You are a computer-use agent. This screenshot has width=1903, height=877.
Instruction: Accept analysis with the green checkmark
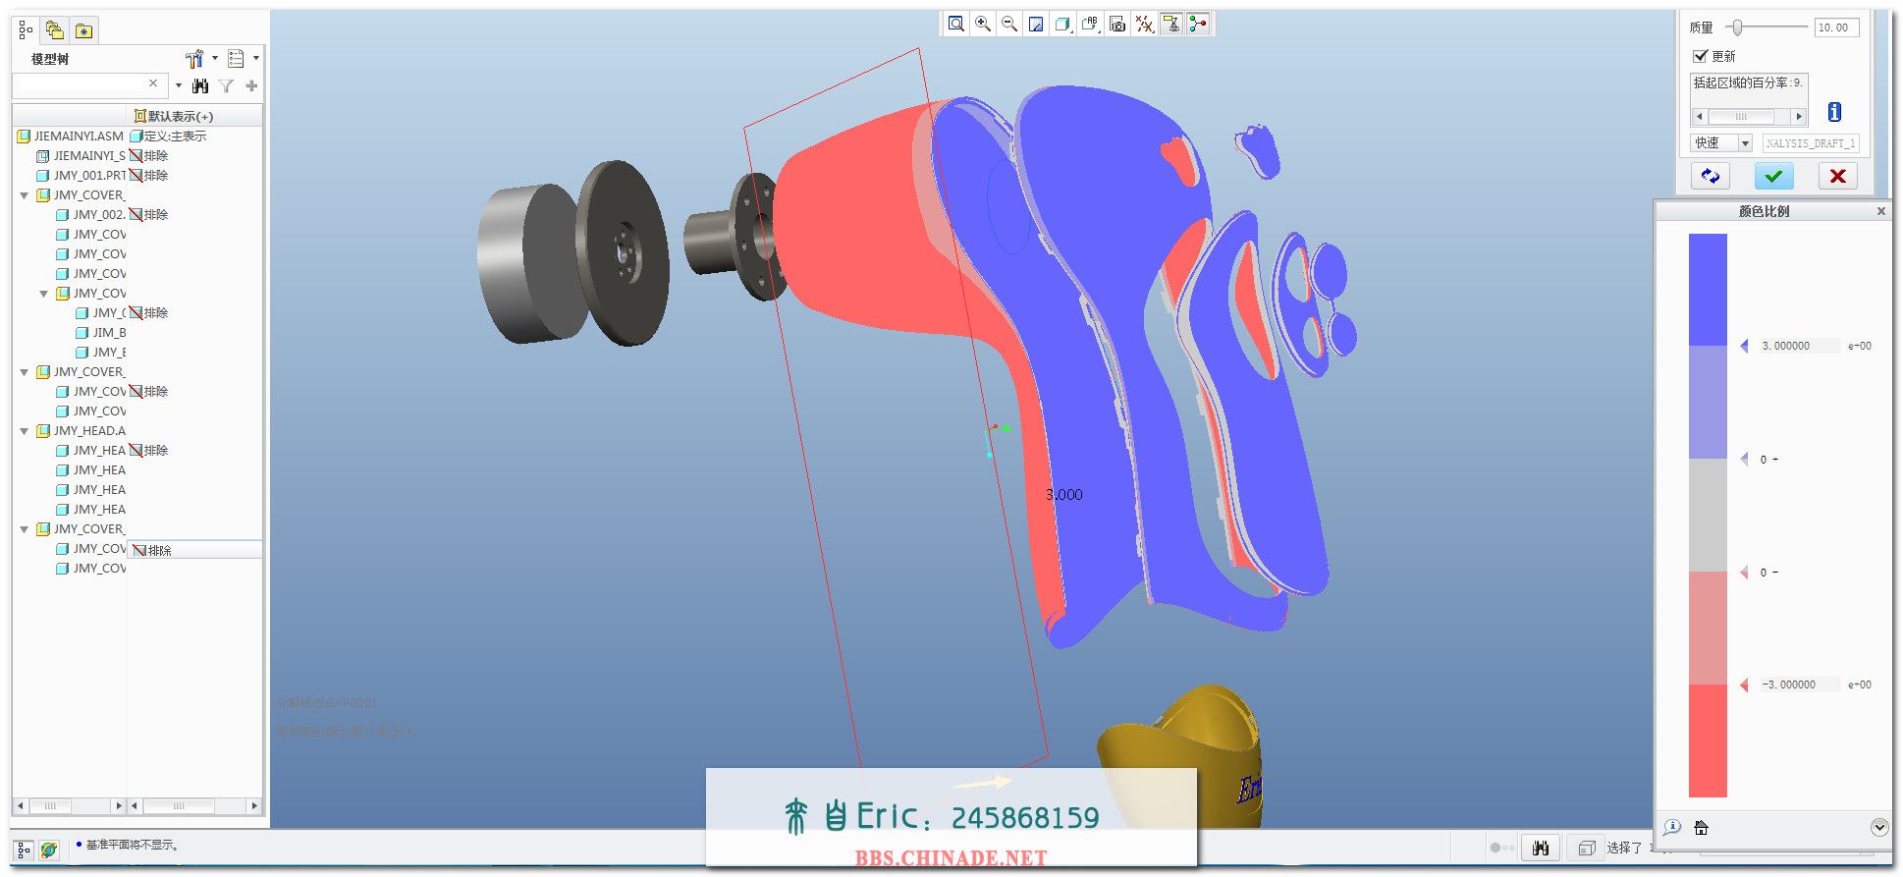(1773, 176)
